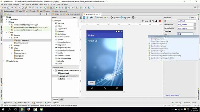
Task: Switch to the activity_main.xml editor tab
Action: click(73, 14)
